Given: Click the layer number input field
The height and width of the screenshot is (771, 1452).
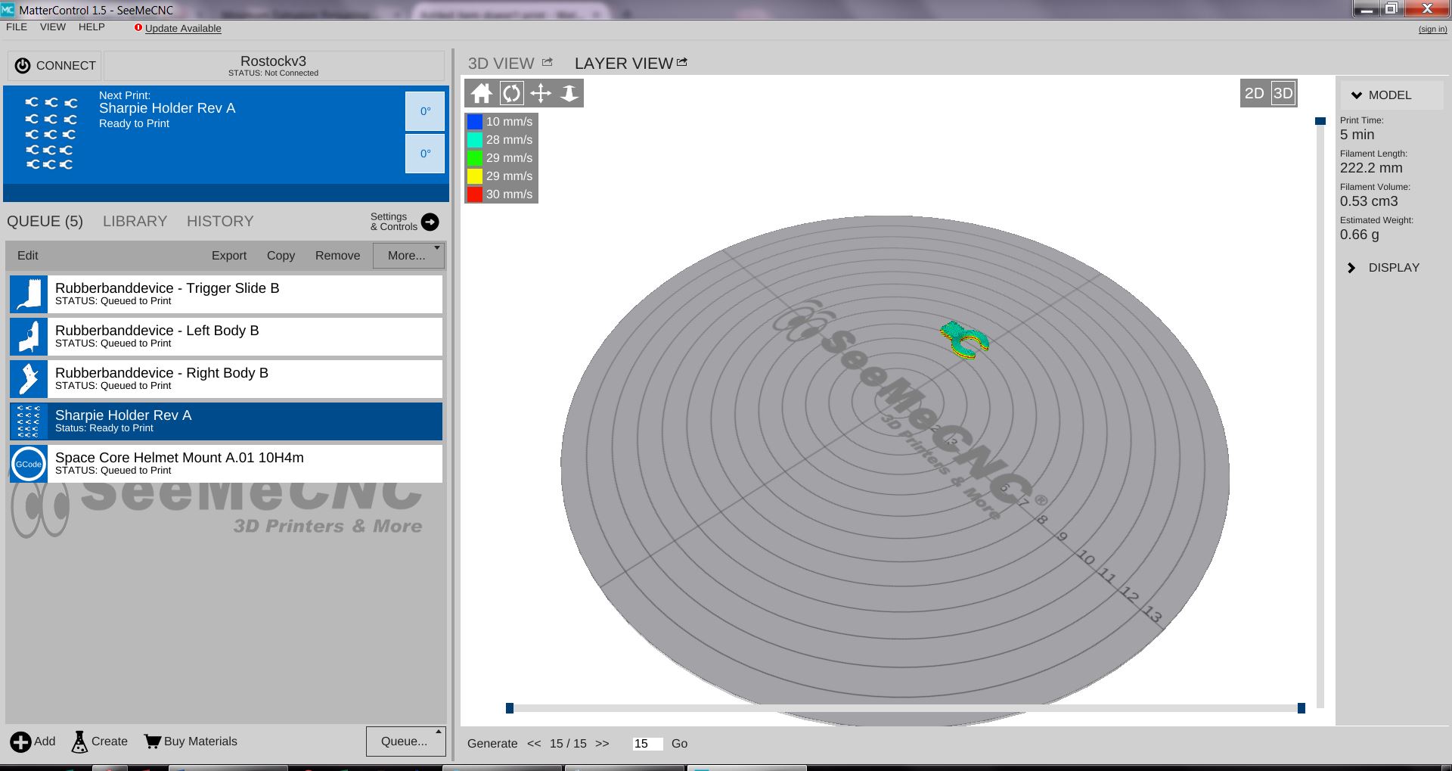Looking at the screenshot, I should pos(647,744).
